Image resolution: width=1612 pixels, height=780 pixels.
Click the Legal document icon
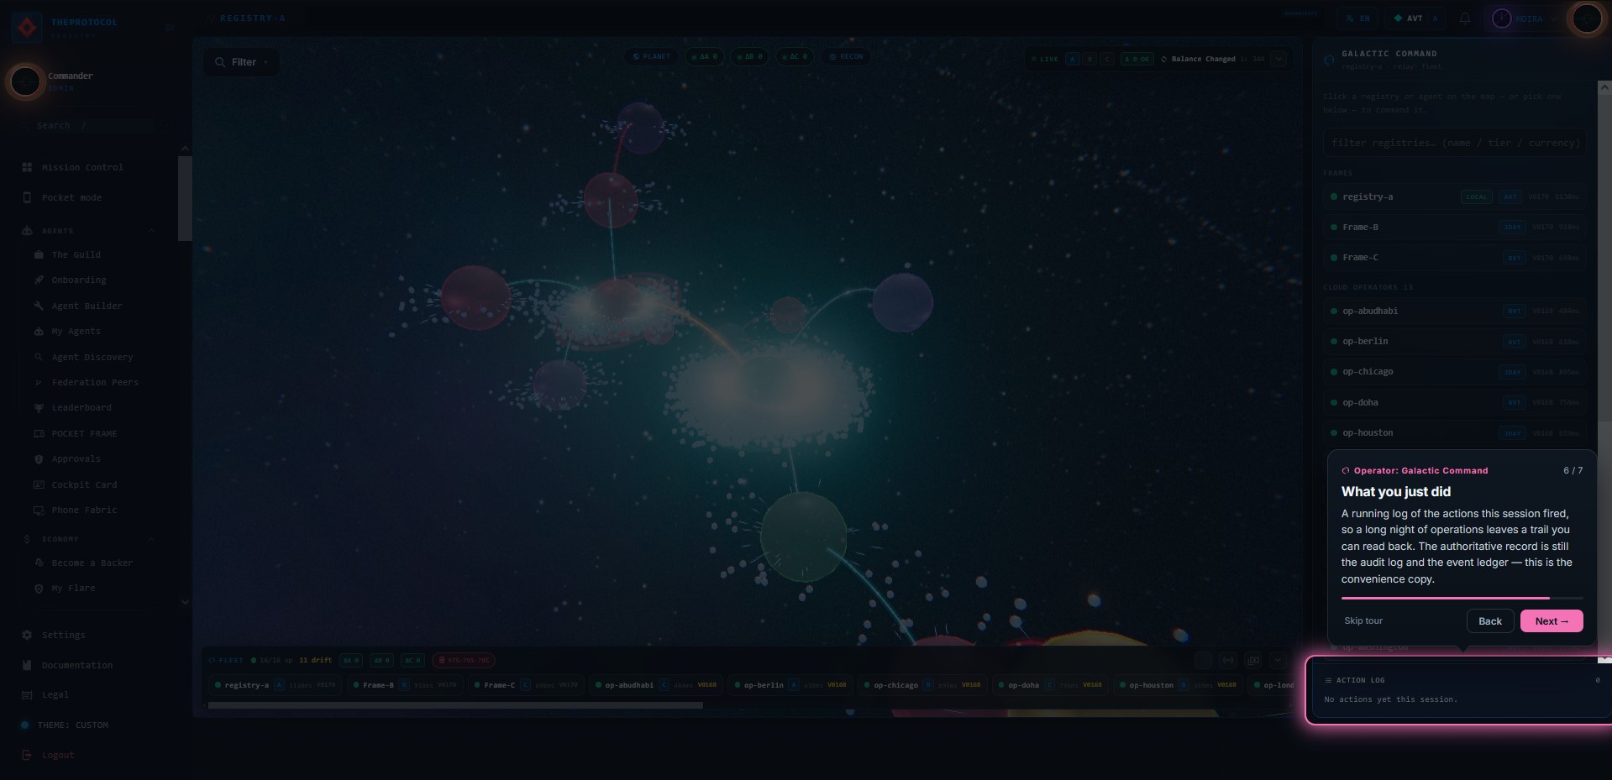[27, 694]
